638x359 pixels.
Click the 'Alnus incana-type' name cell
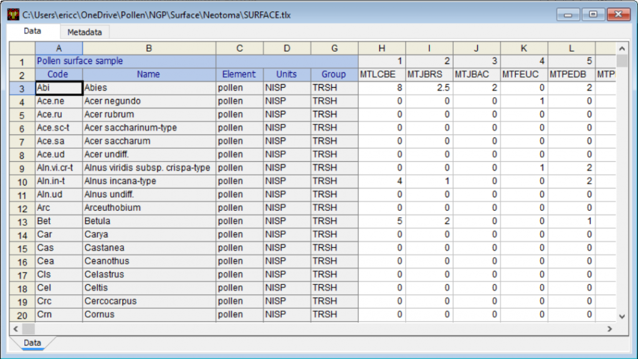[x=149, y=182]
